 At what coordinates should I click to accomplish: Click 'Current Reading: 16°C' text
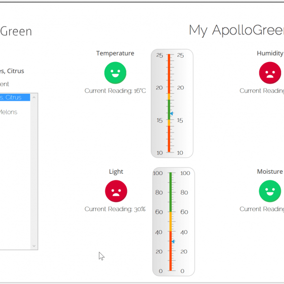[x=115, y=91]
